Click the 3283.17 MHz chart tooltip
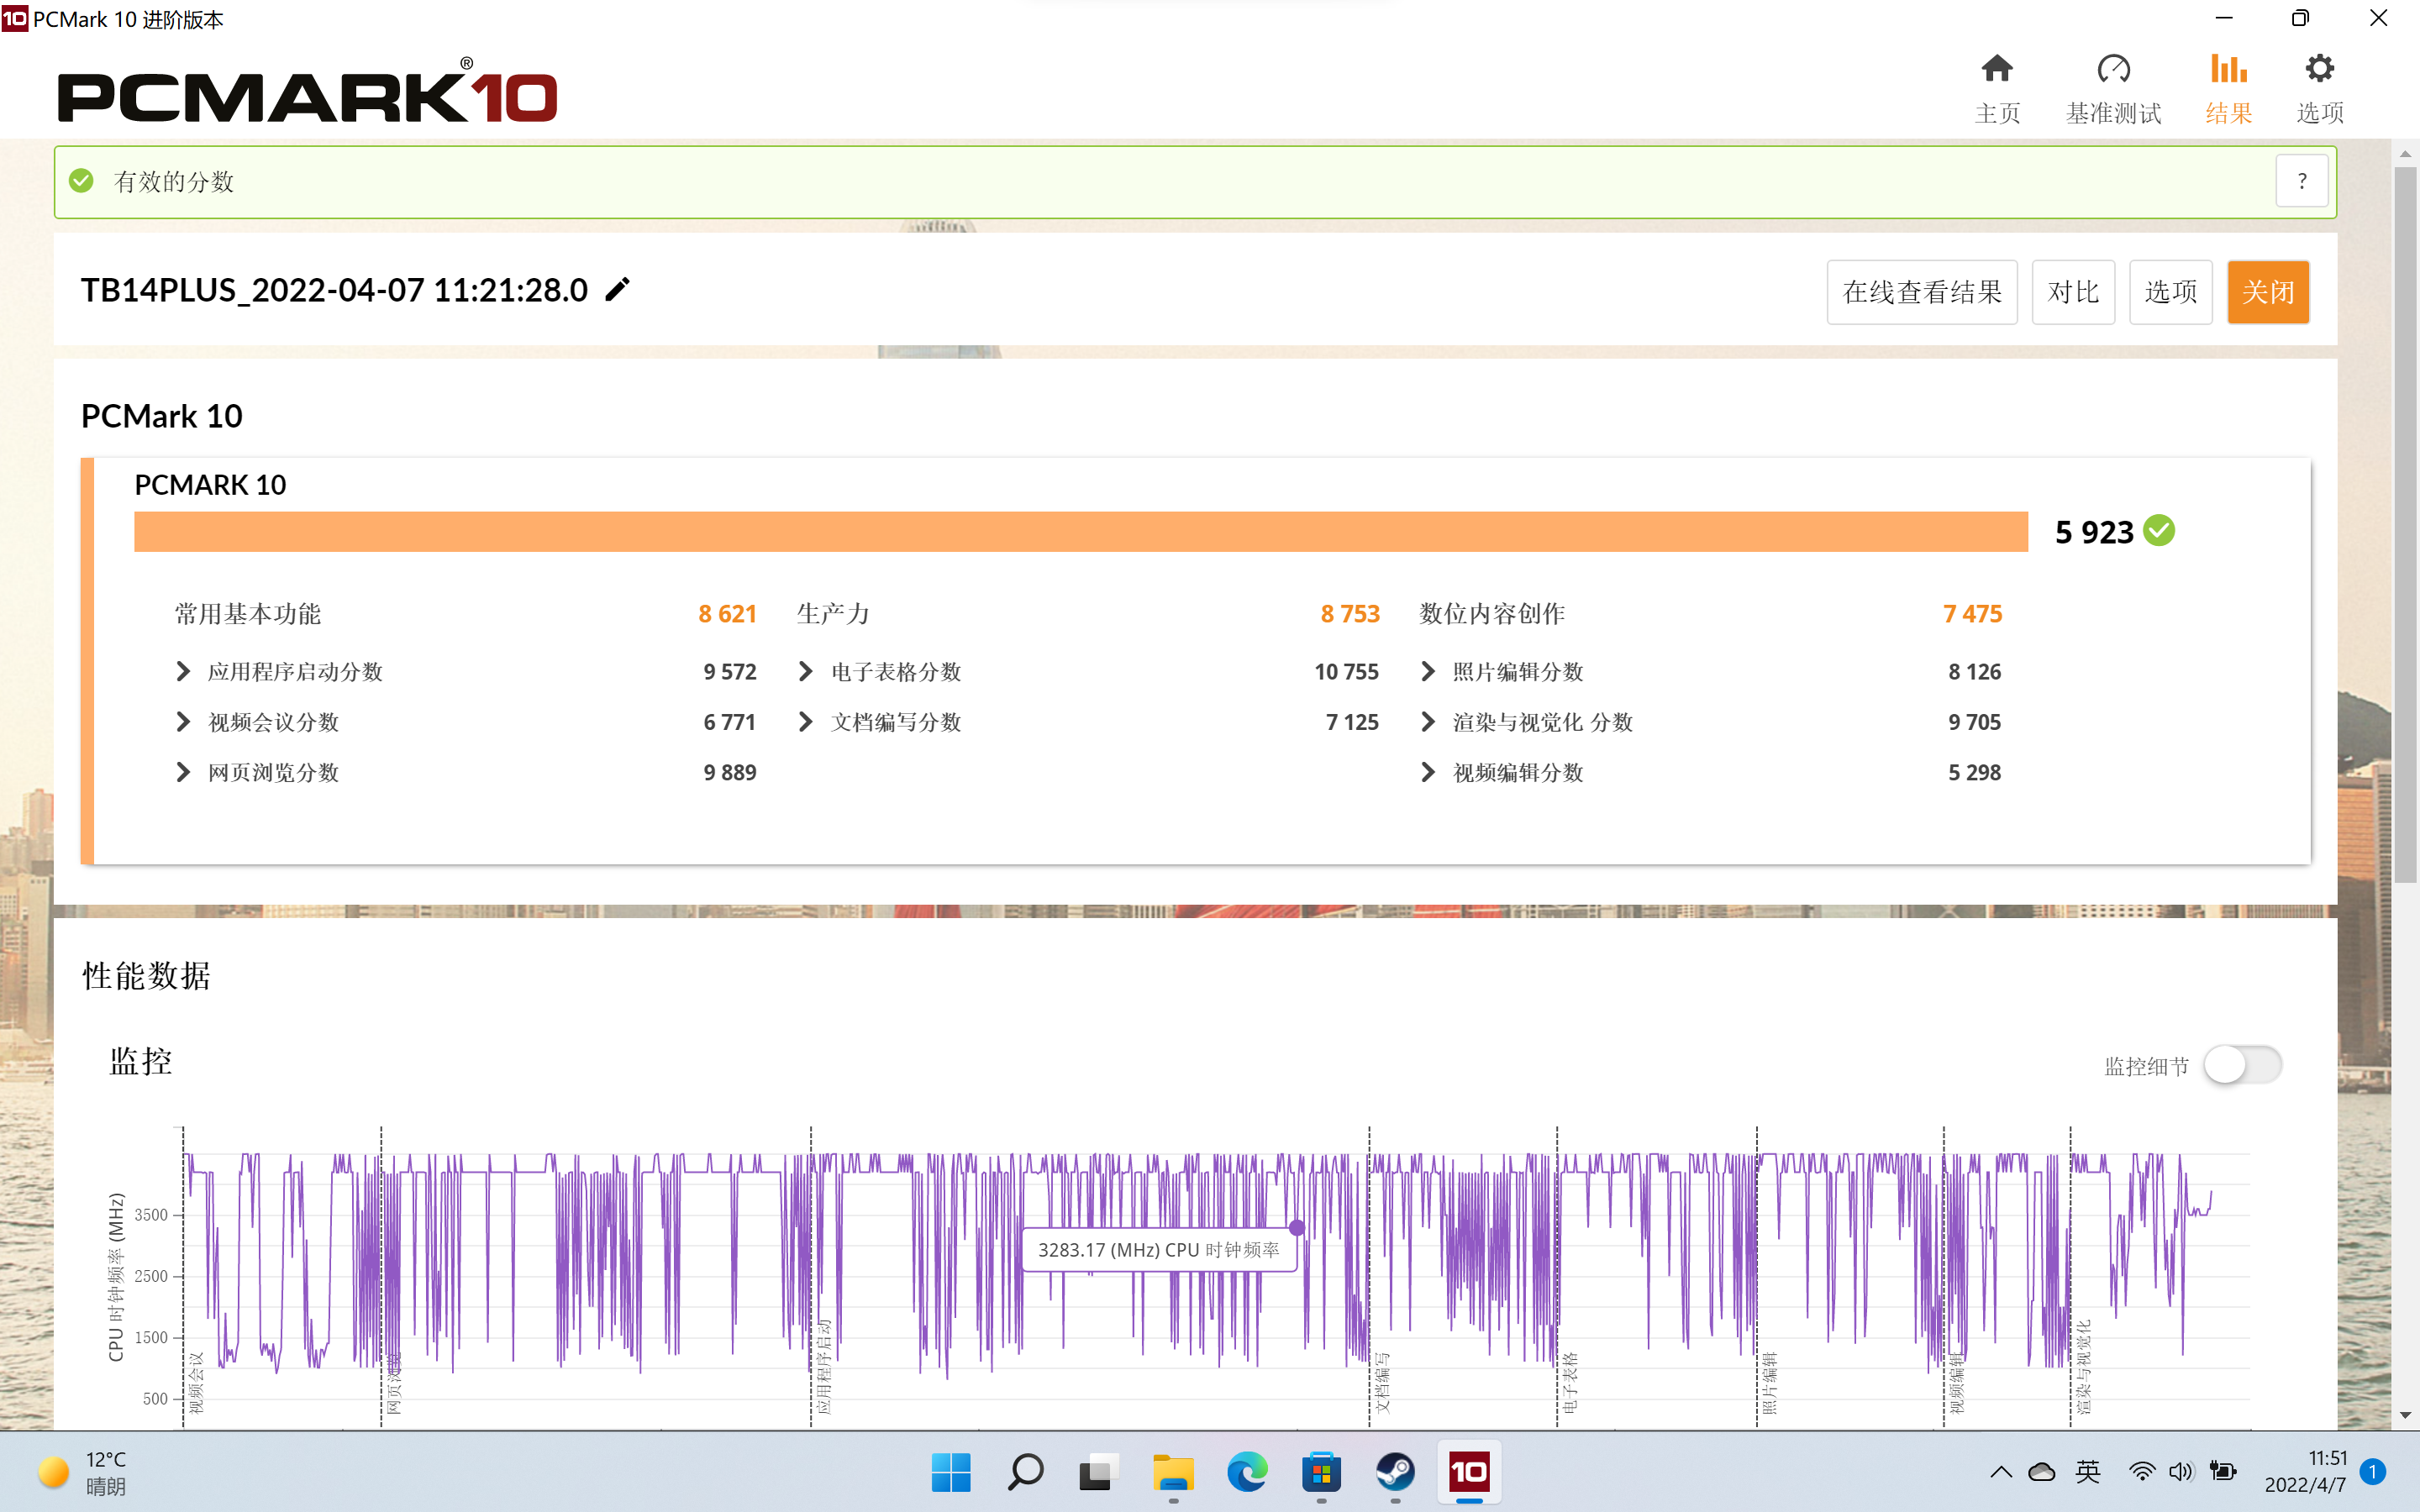The height and width of the screenshot is (1512, 2420). [x=1158, y=1250]
